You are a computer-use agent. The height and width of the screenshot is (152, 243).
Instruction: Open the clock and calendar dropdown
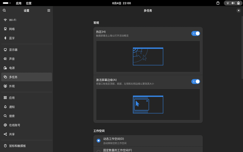tap(121, 3)
